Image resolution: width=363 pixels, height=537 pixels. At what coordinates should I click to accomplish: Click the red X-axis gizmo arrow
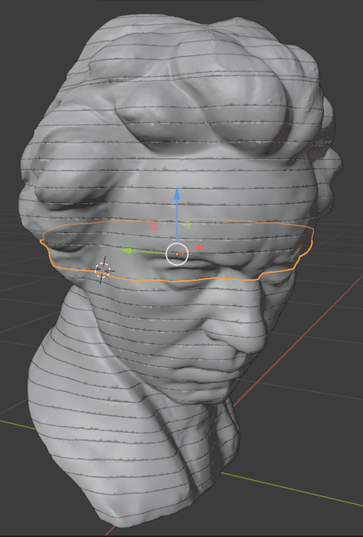pos(200,247)
